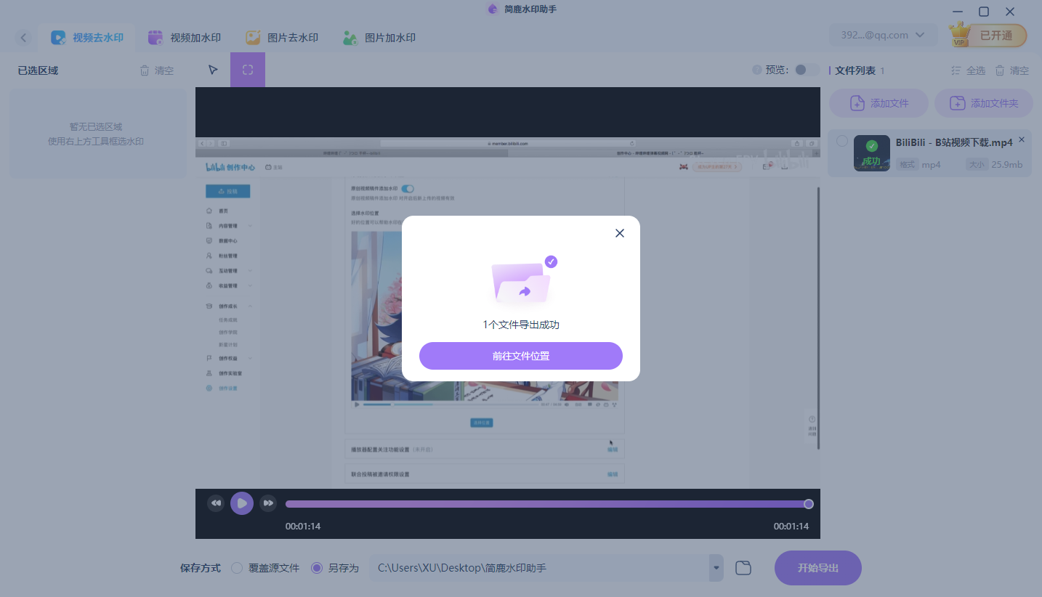This screenshot has width=1042, height=597.
Task: Select the 另存为 radio option
Action: [x=335, y=568]
